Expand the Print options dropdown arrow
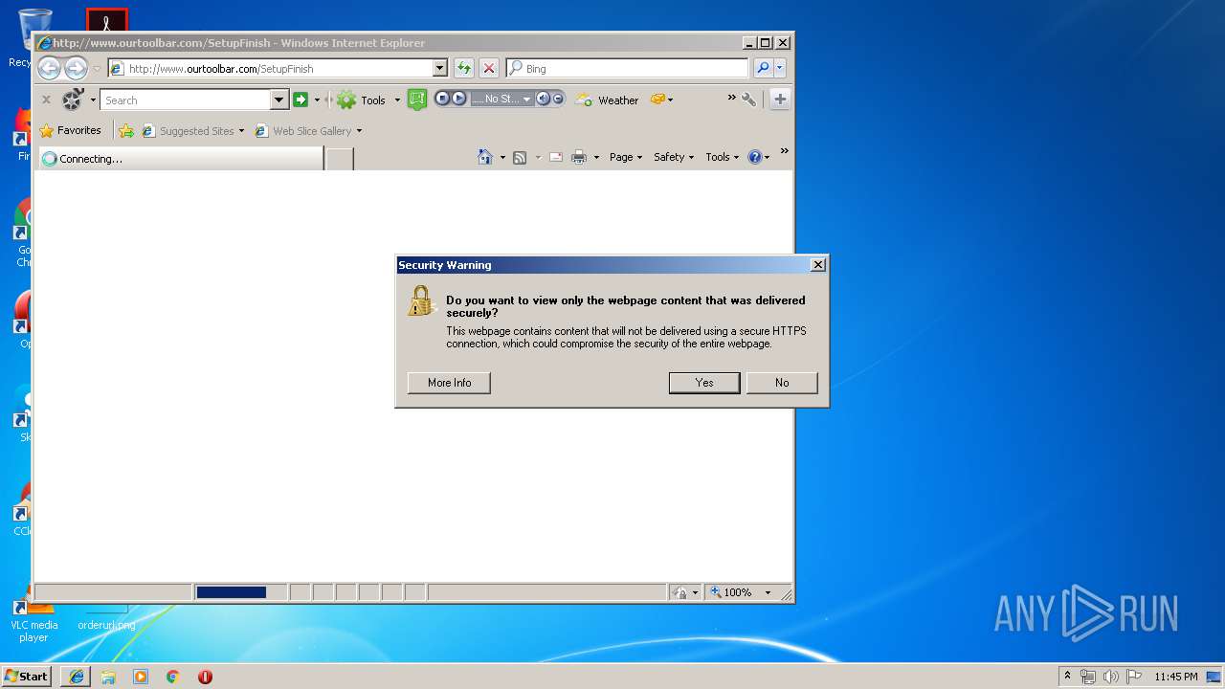 click(x=596, y=157)
